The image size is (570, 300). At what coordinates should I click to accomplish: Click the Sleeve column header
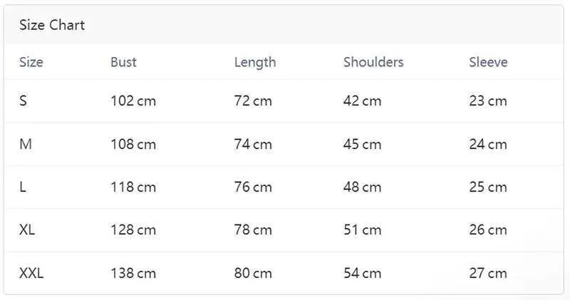click(488, 62)
